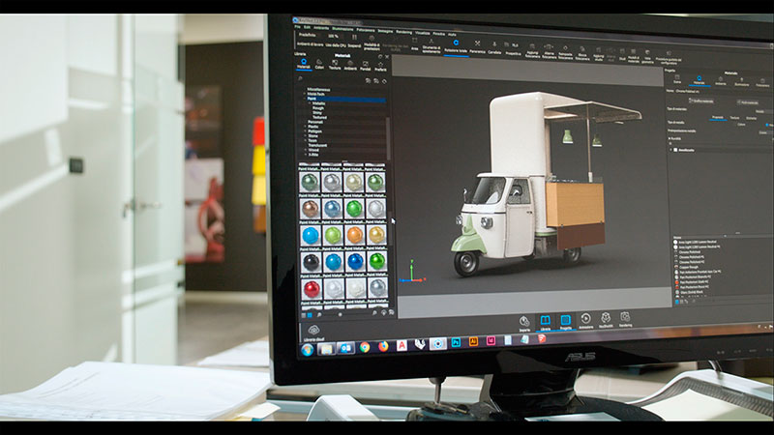Open Google Chrome from the taskbar
The height and width of the screenshot is (435, 774).
click(366, 347)
